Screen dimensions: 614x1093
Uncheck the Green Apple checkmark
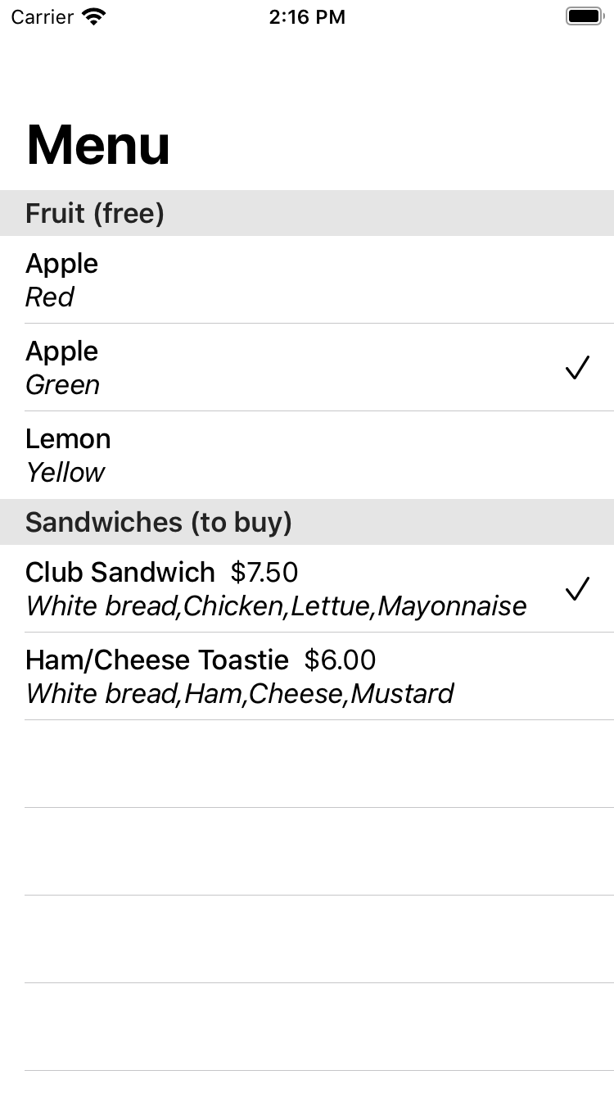coord(577,368)
